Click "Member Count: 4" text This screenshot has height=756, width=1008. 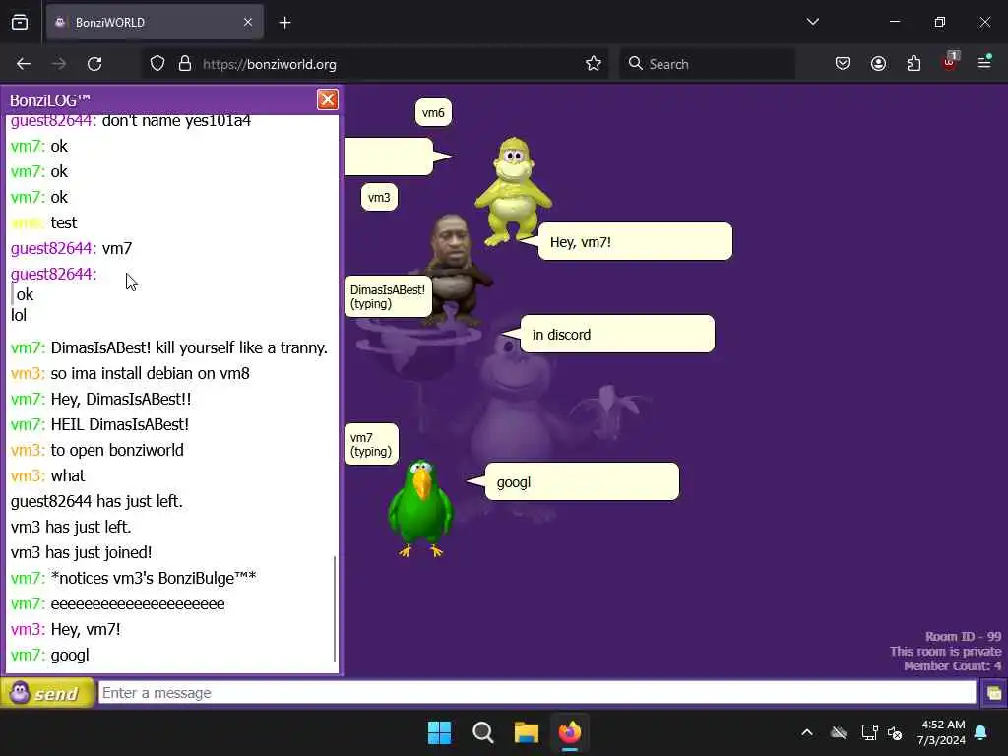click(x=952, y=666)
